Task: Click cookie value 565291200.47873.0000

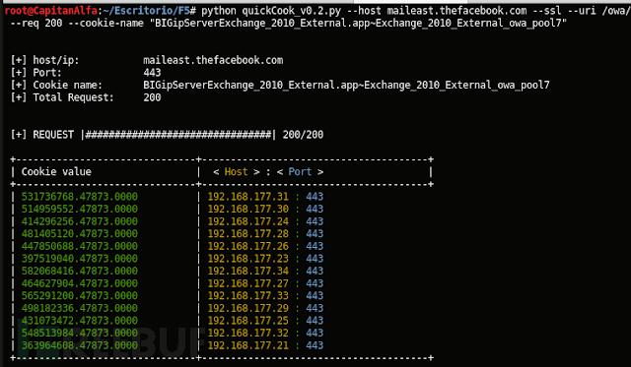Action: coord(79,295)
